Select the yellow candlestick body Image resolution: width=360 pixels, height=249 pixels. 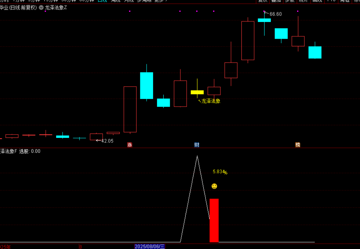(197, 92)
